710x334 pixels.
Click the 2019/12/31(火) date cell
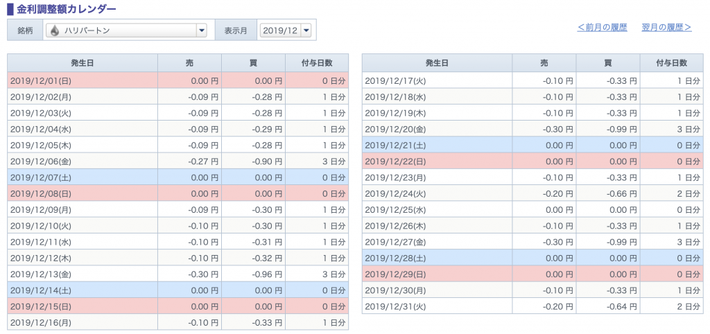pos(438,306)
